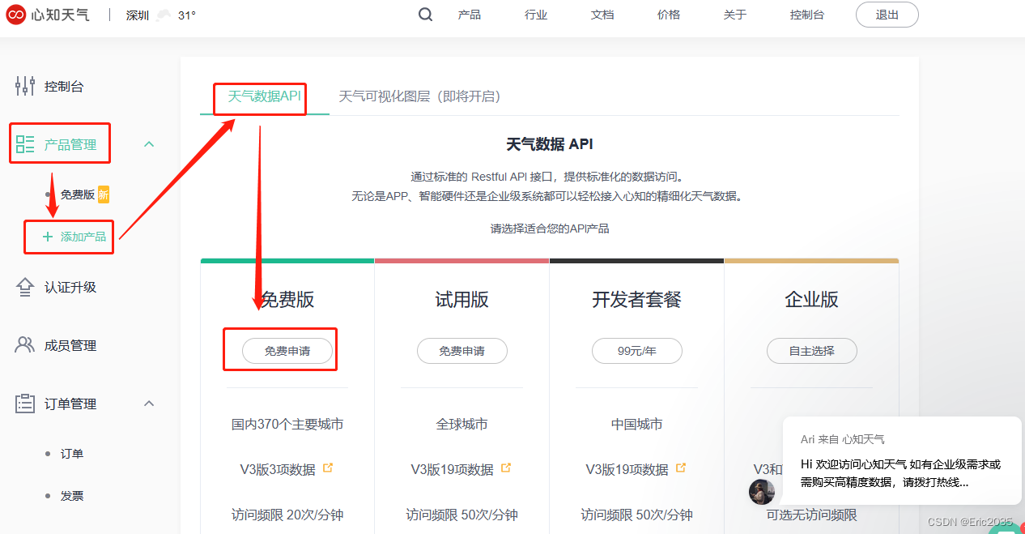
Task: Collapse the 订单管理 section chevron
Action: [149, 404]
